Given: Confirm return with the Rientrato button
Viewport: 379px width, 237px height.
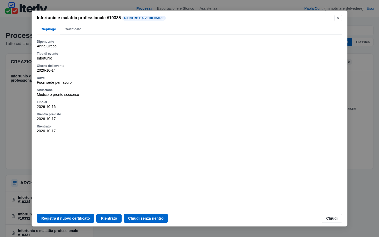Looking at the screenshot, I should (x=109, y=218).
